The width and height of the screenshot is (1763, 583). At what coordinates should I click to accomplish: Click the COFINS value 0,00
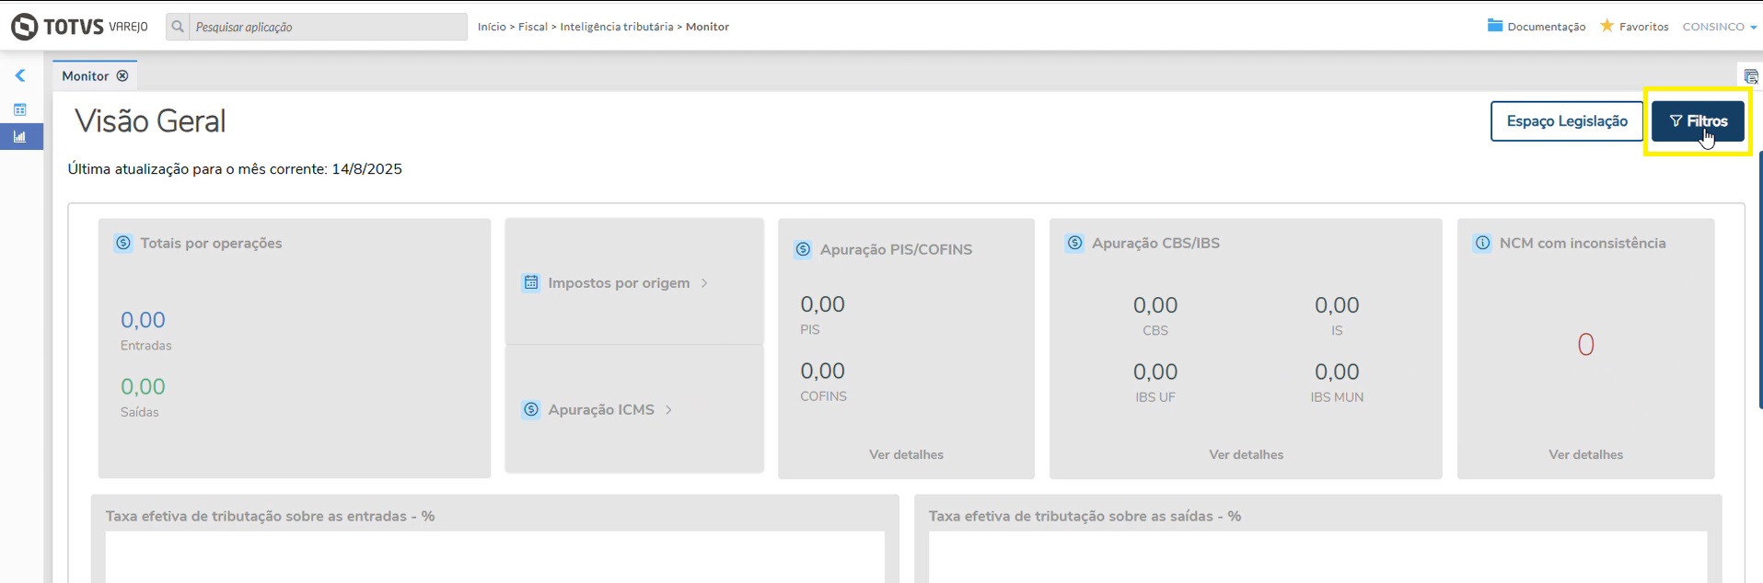point(822,371)
